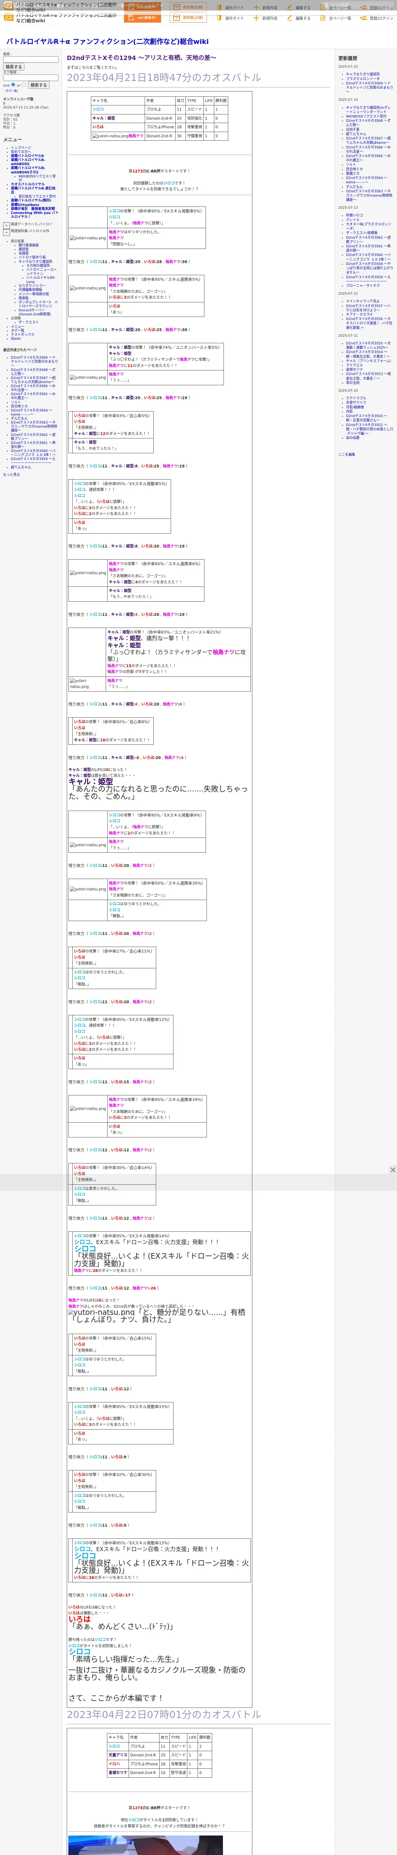Screen dimensions: 397x1855
Task: Open 砂狼シロコ in 更新履歴
Action: pos(355,215)
